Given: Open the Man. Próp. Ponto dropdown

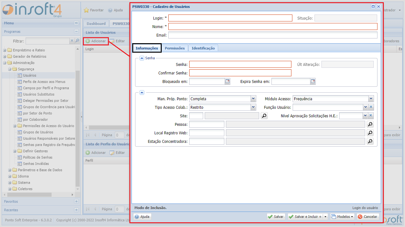Looking at the screenshot, I should pyautogui.click(x=253, y=99).
